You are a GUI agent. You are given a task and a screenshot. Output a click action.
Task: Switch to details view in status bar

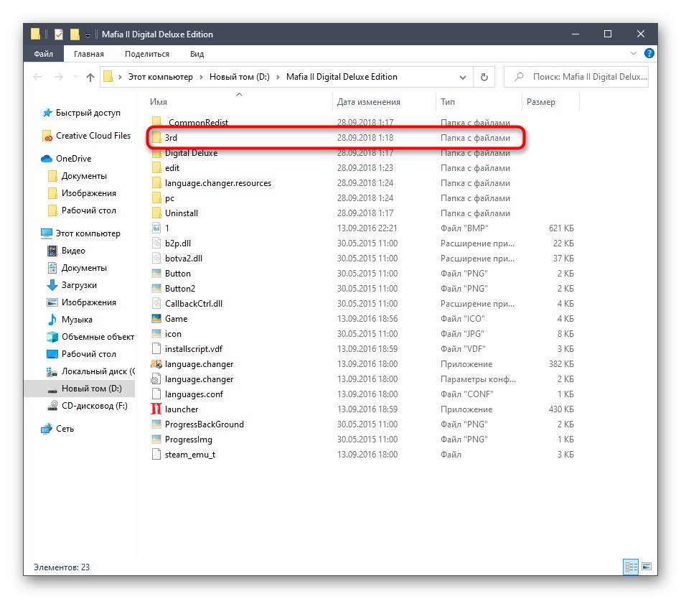631,567
